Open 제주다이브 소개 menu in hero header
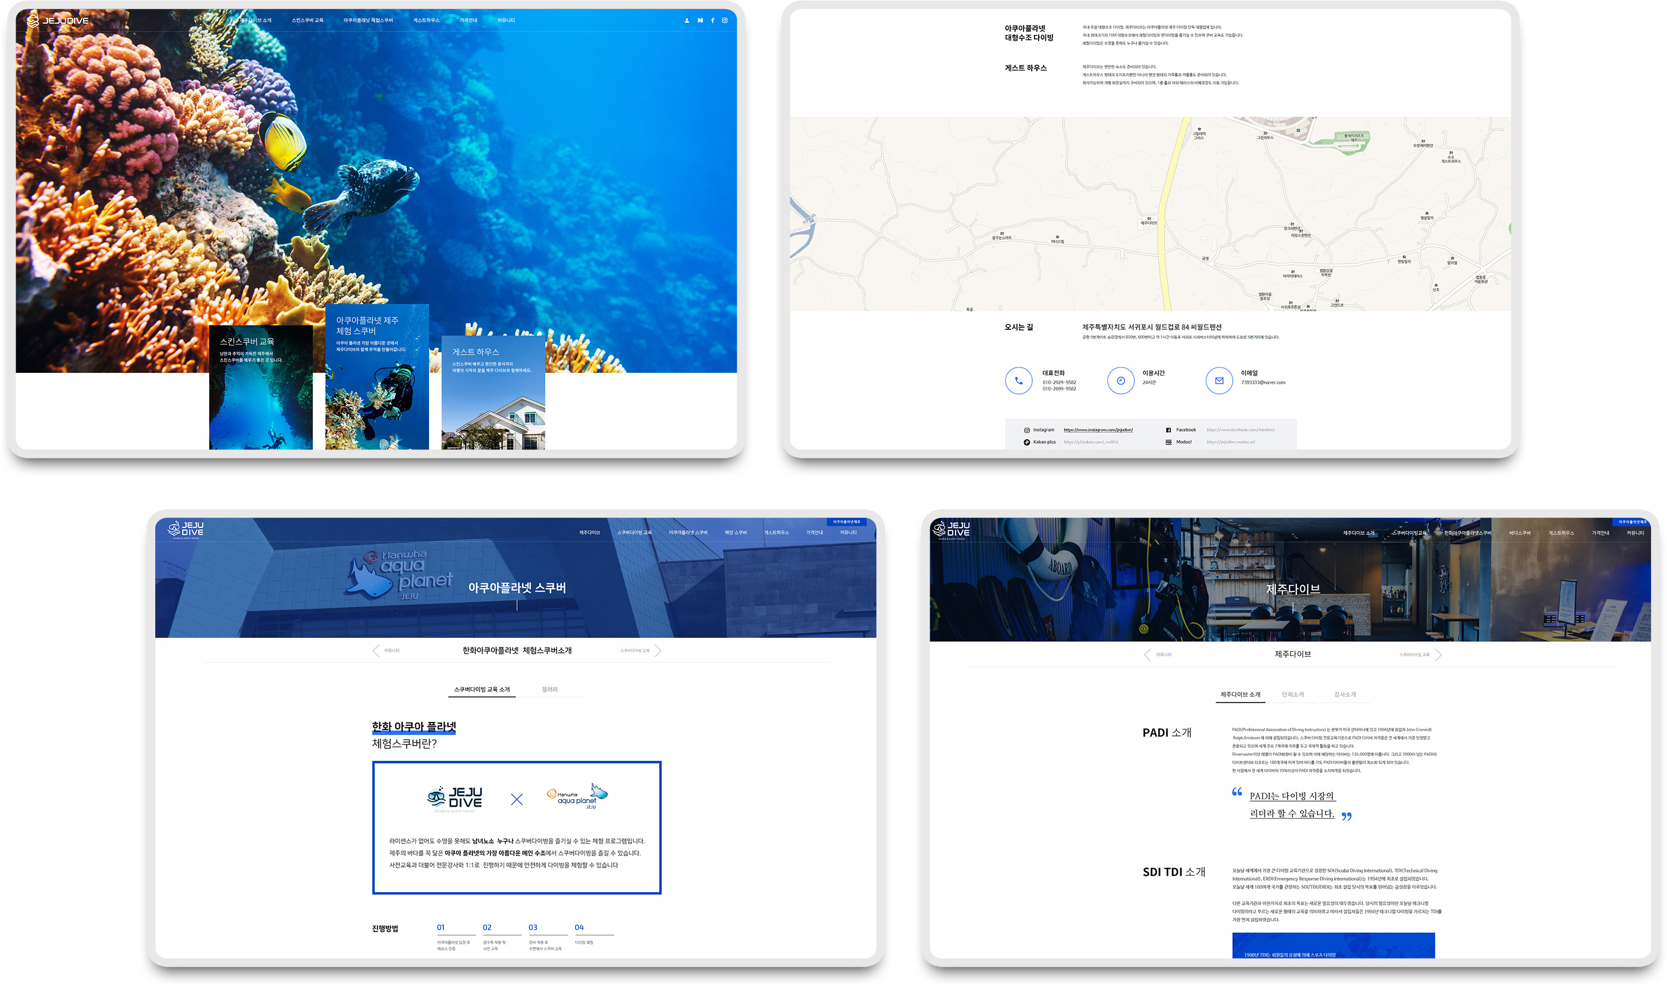The image size is (1667, 986). [x=255, y=21]
